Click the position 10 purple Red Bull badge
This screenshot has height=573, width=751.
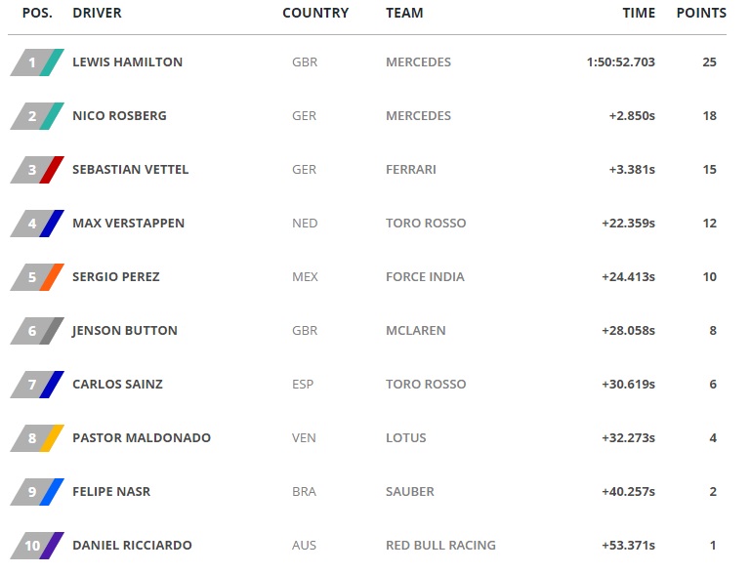[x=37, y=546]
